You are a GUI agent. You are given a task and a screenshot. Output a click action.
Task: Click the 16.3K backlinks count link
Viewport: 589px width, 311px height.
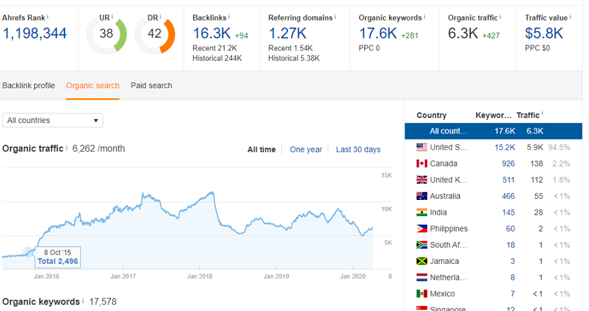click(x=211, y=34)
